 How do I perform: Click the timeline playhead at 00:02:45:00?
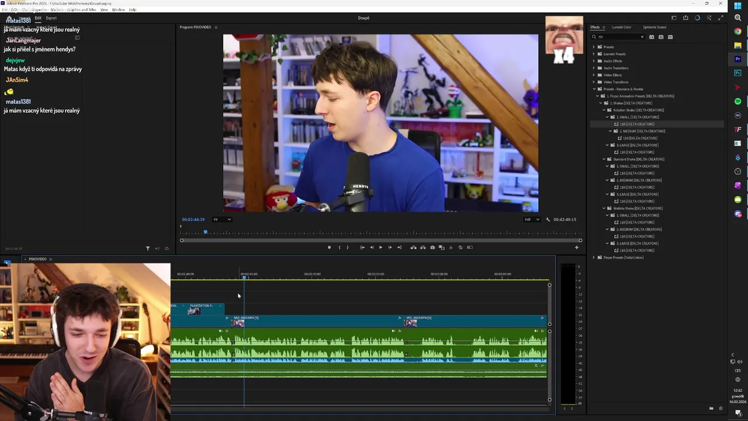point(244,277)
